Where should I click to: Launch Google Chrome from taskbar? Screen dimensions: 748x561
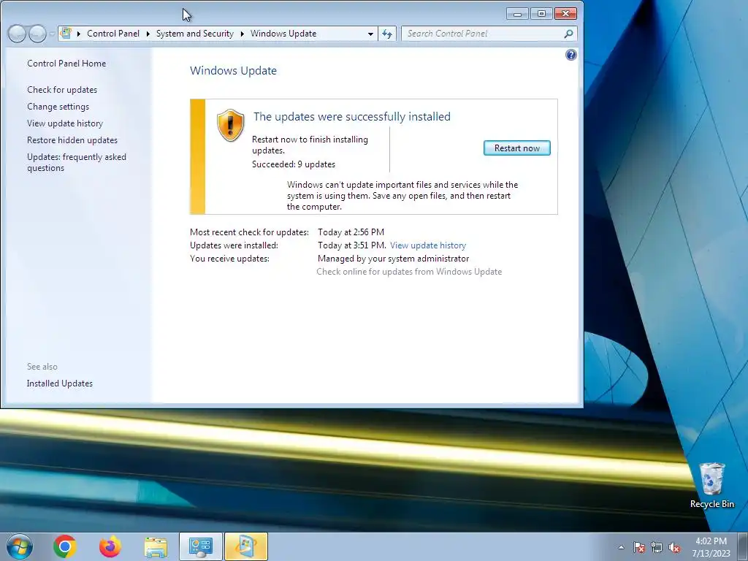pyautogui.click(x=65, y=546)
